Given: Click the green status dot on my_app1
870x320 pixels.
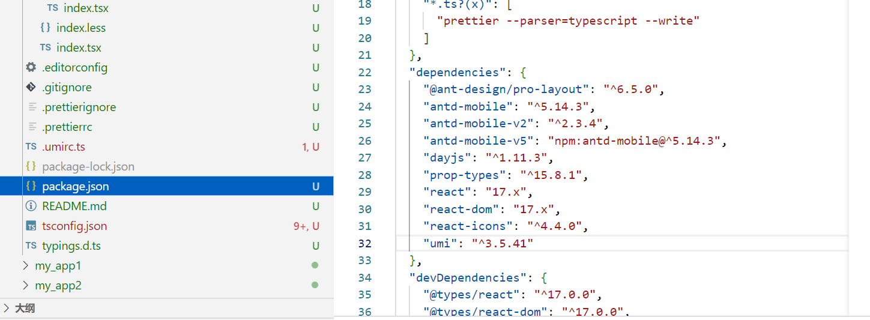Looking at the screenshot, I should coord(315,265).
